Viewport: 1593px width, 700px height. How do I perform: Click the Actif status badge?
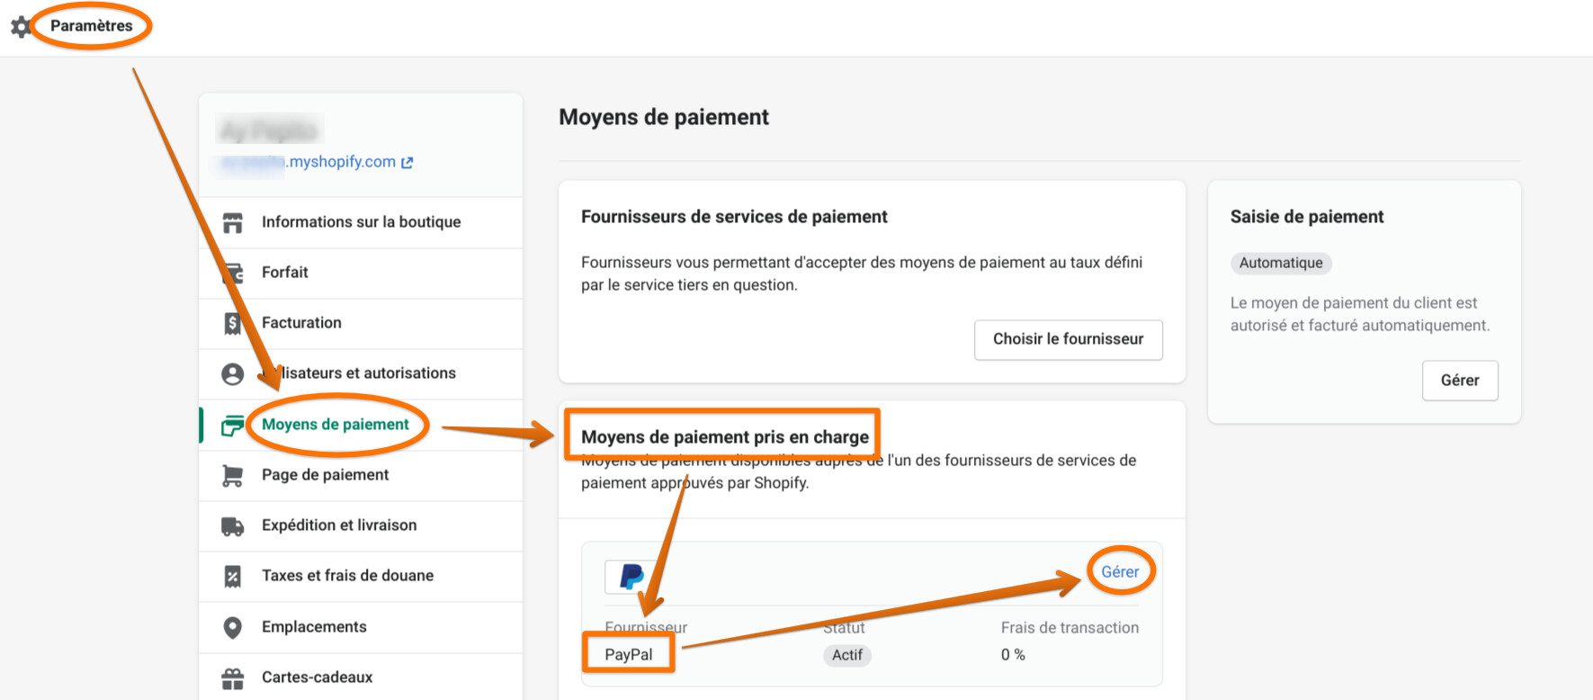(x=846, y=655)
